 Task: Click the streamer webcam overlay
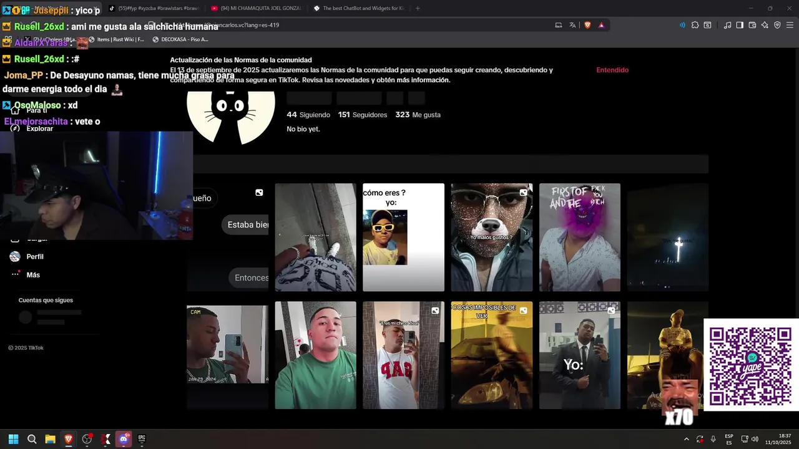click(x=96, y=185)
